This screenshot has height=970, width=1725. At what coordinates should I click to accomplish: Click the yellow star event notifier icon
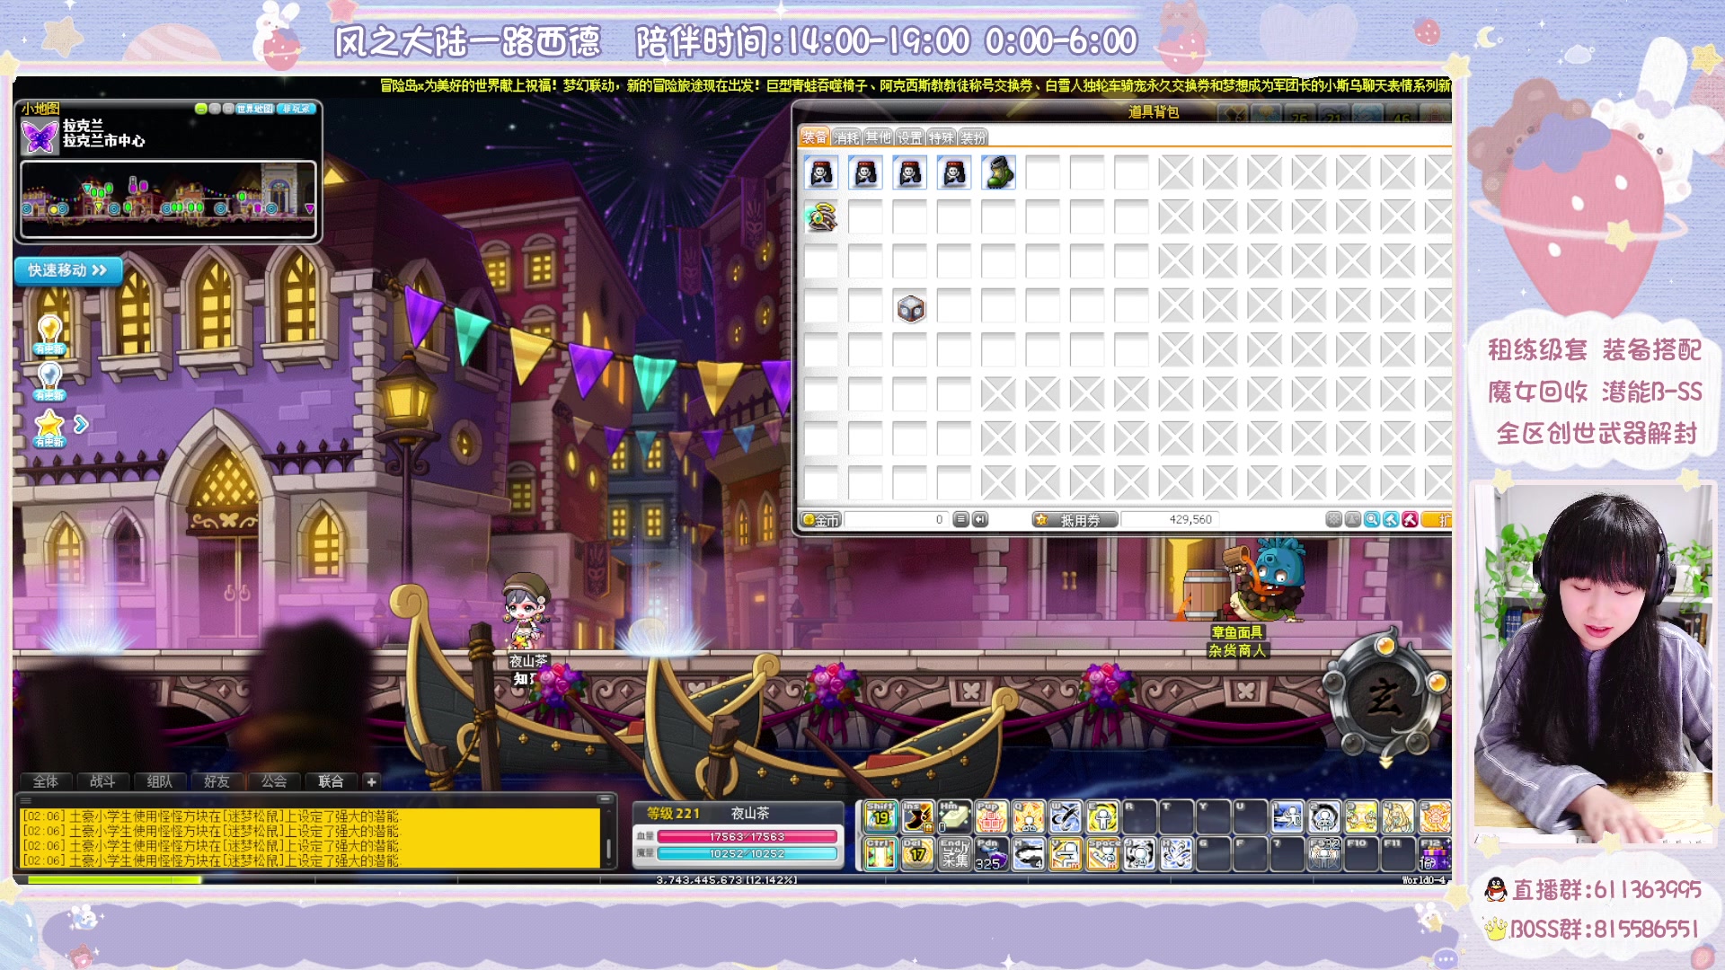[49, 428]
